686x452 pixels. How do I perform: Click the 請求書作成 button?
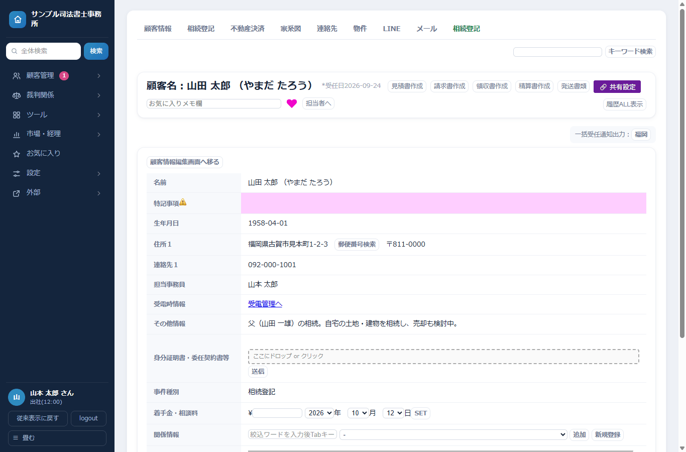click(449, 86)
